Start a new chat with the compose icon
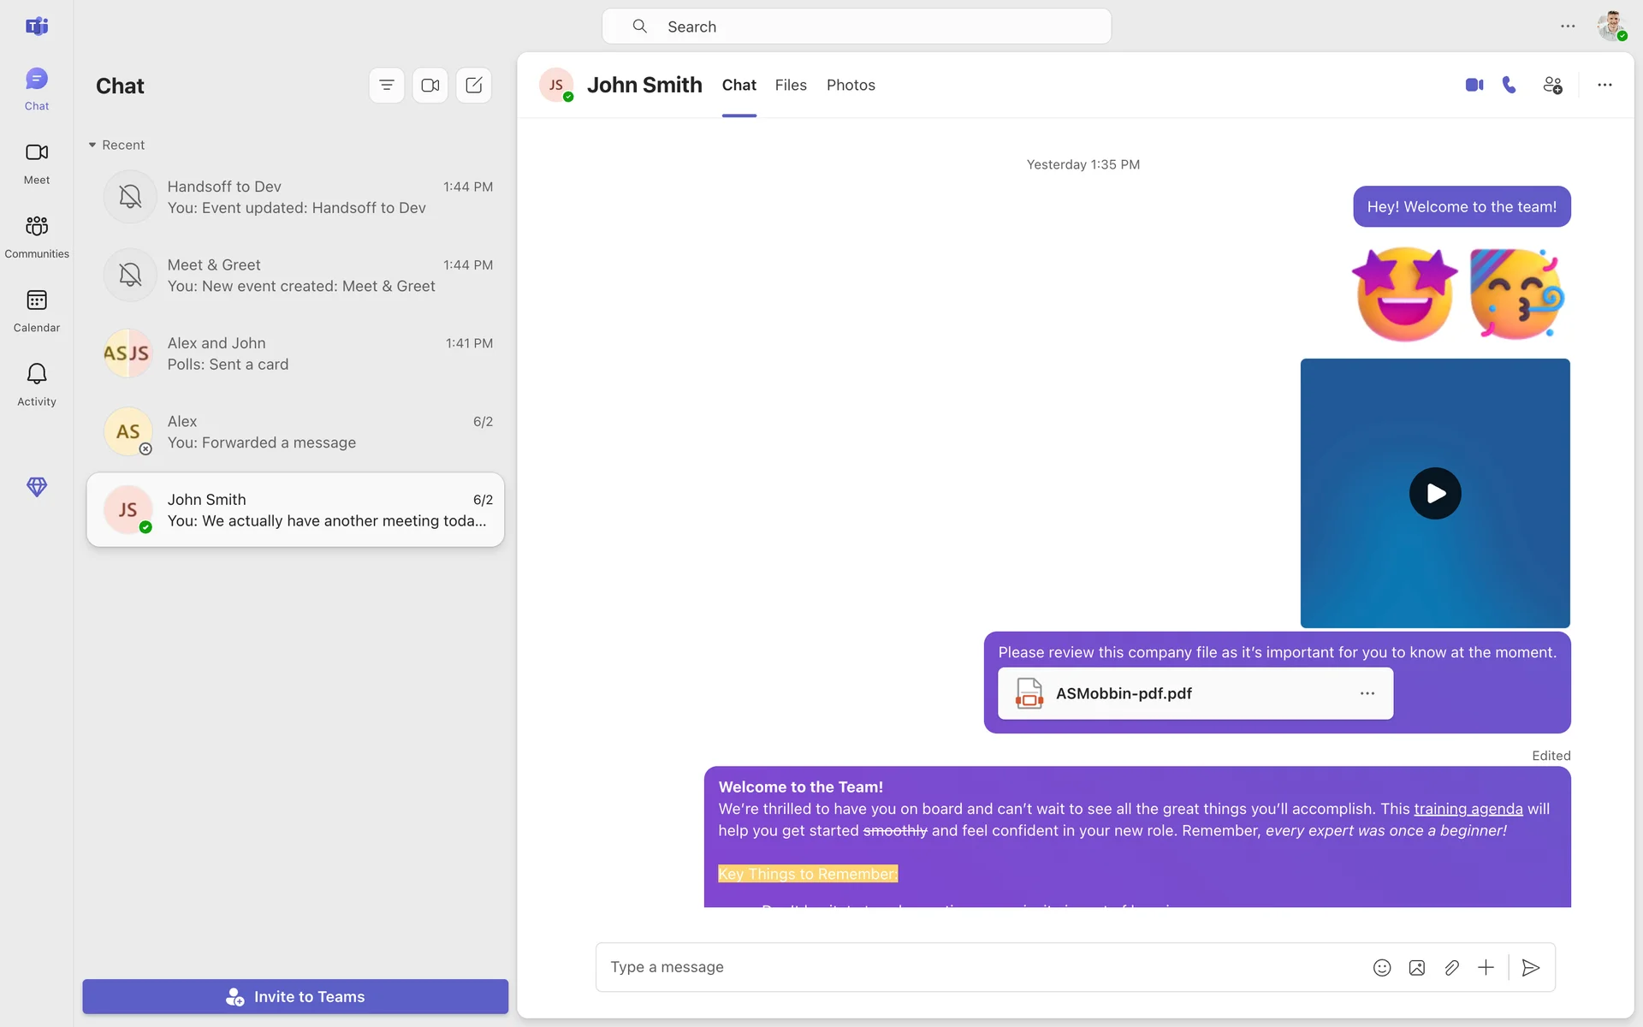This screenshot has width=1643, height=1027. (473, 85)
